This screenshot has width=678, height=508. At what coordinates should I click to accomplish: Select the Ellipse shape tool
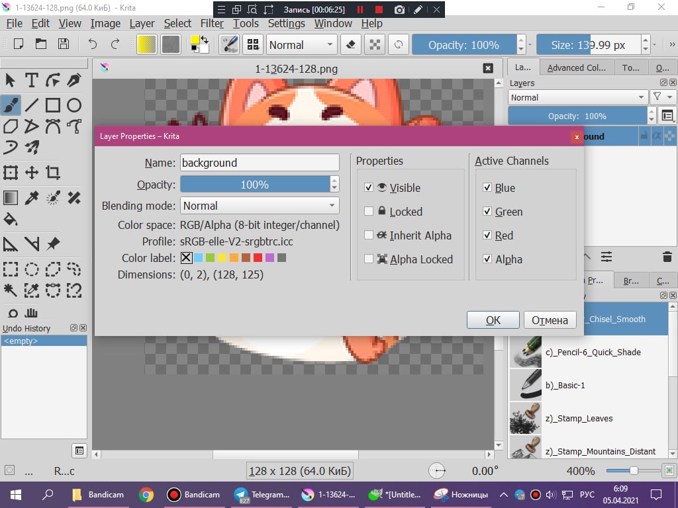(74, 105)
